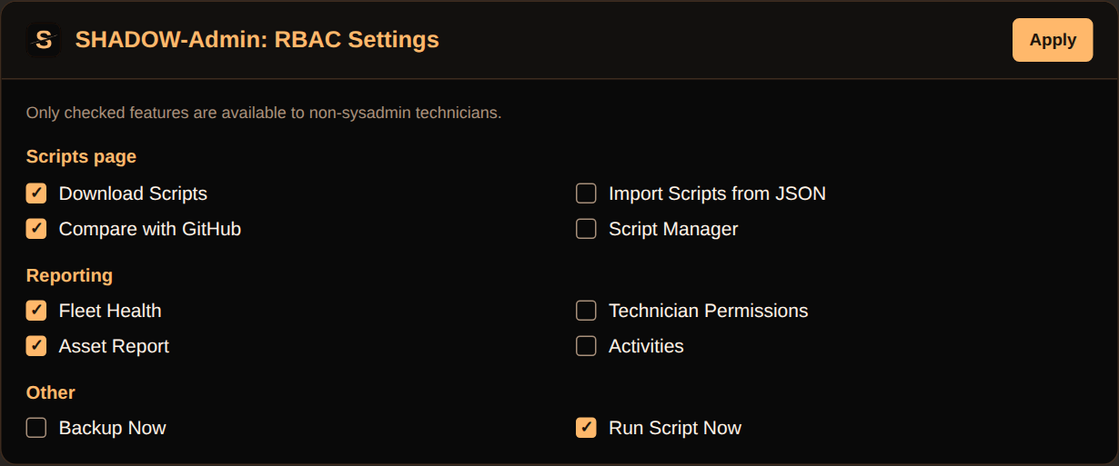This screenshot has height=466, width=1119.
Task: Uncheck the Download Scripts checkbox
Action: tap(36, 193)
